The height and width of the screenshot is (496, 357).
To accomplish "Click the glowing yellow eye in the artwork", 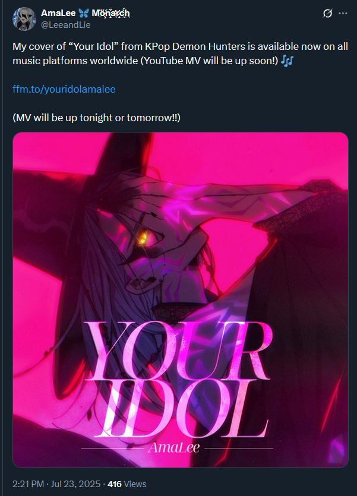I will point(144,238).
